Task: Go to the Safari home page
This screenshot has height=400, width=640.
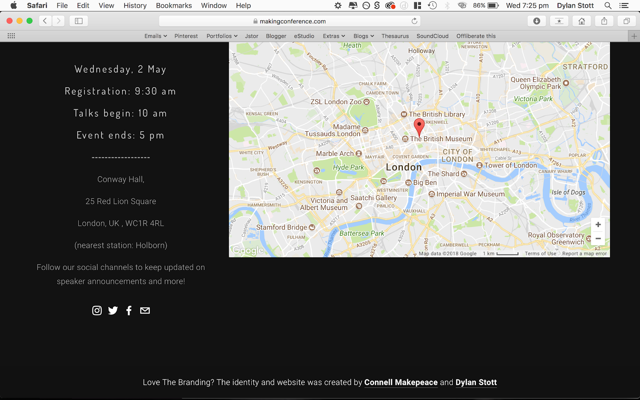Action: (582, 21)
